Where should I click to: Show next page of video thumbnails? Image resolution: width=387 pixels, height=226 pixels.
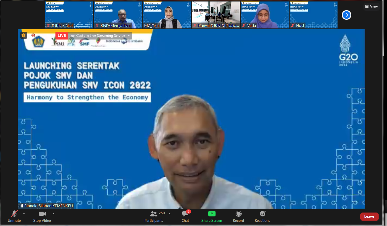pyautogui.click(x=346, y=15)
